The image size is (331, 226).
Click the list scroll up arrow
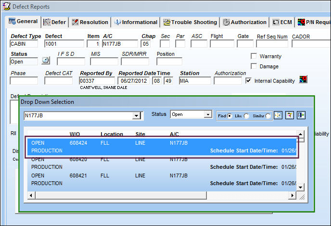coord(300,134)
